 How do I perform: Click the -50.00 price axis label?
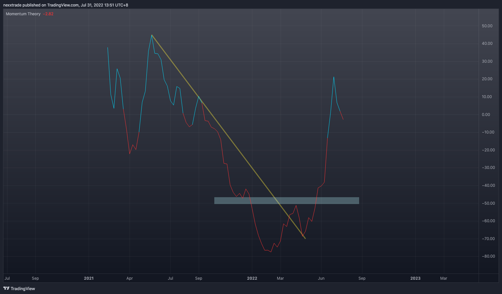488,203
